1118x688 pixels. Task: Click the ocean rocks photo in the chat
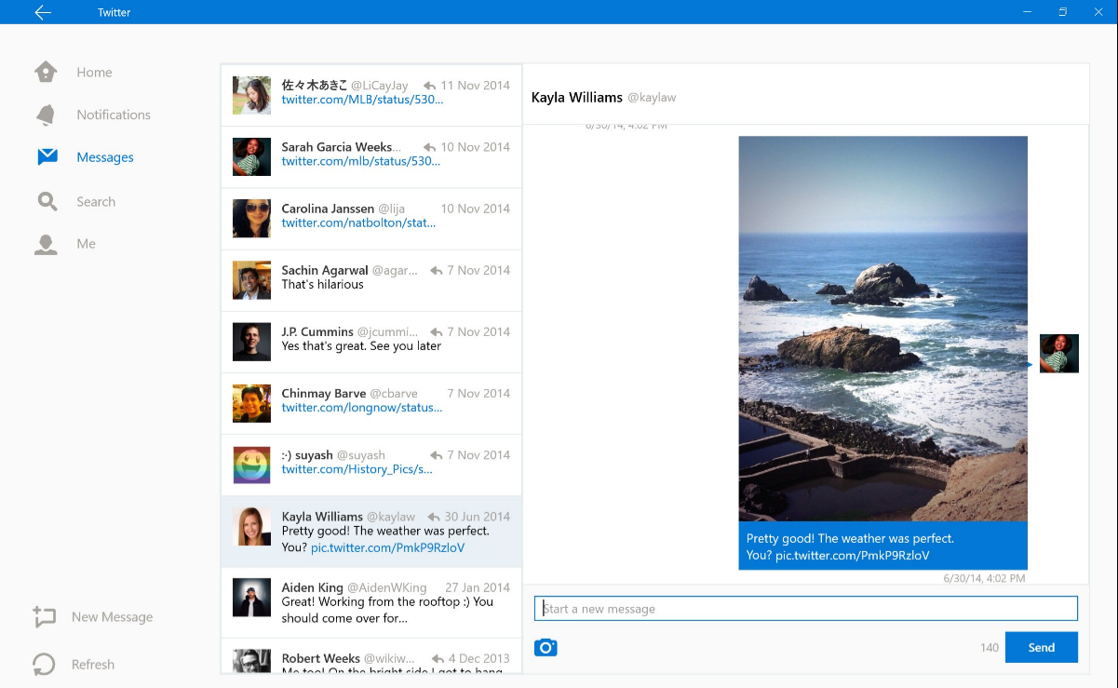(882, 329)
